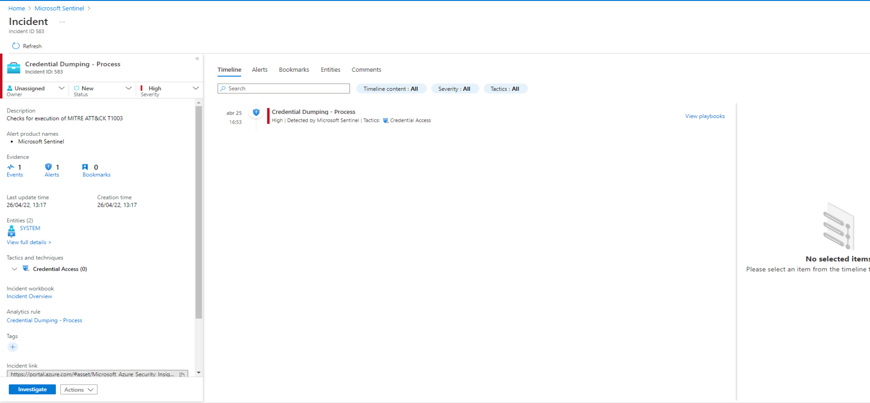Image resolution: width=870 pixels, height=403 pixels.
Task: Click the Credential Access icon in timeline entry
Action: [385, 120]
